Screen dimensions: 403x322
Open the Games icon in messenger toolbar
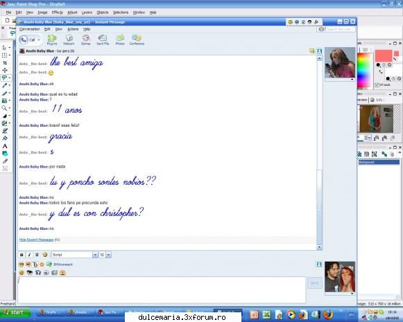85,39
